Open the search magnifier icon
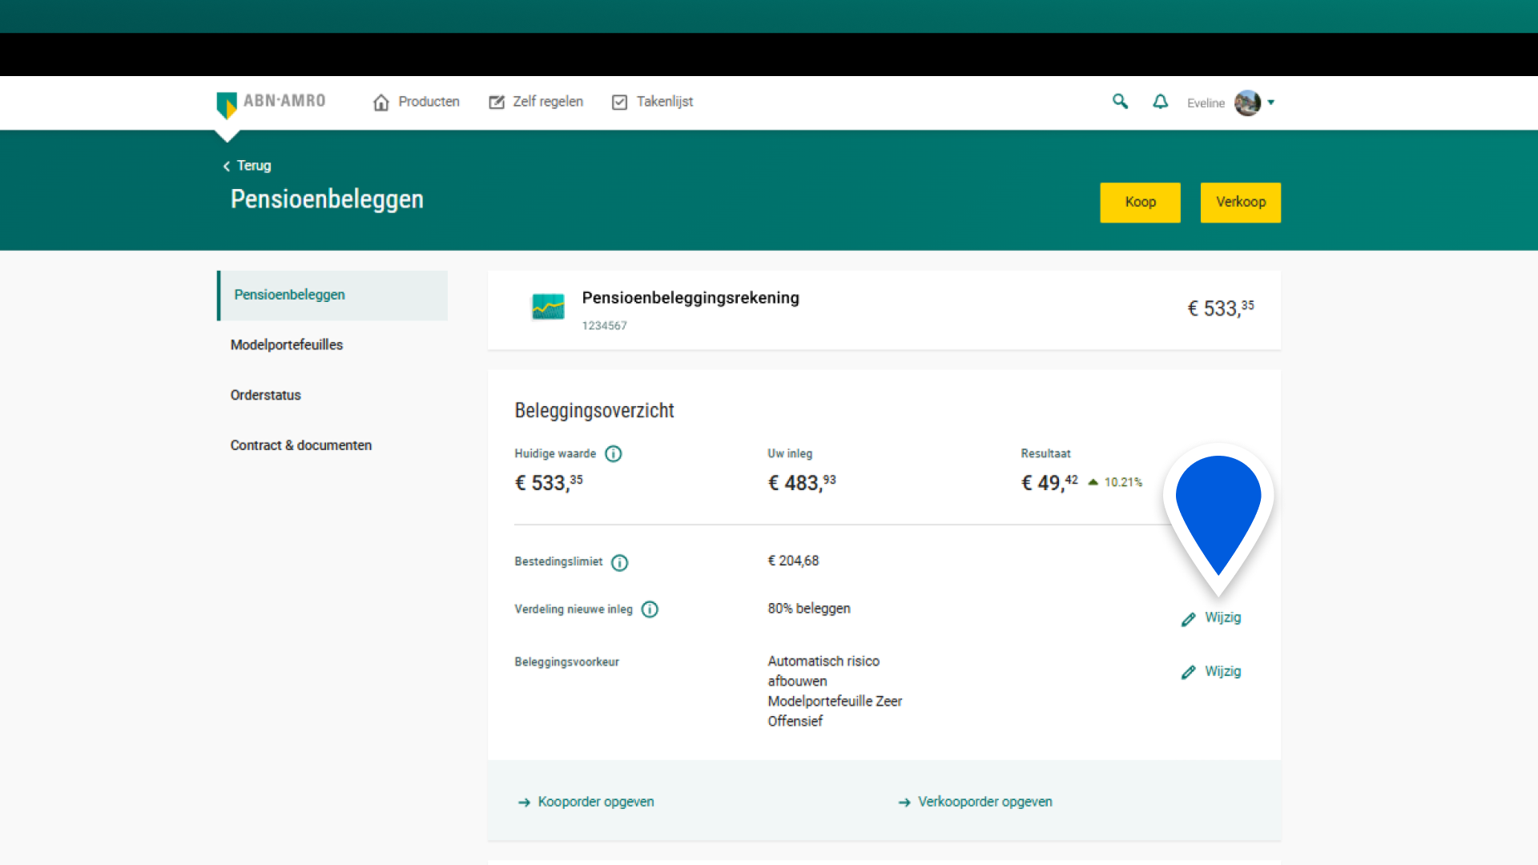The width and height of the screenshot is (1538, 865). 1120,101
